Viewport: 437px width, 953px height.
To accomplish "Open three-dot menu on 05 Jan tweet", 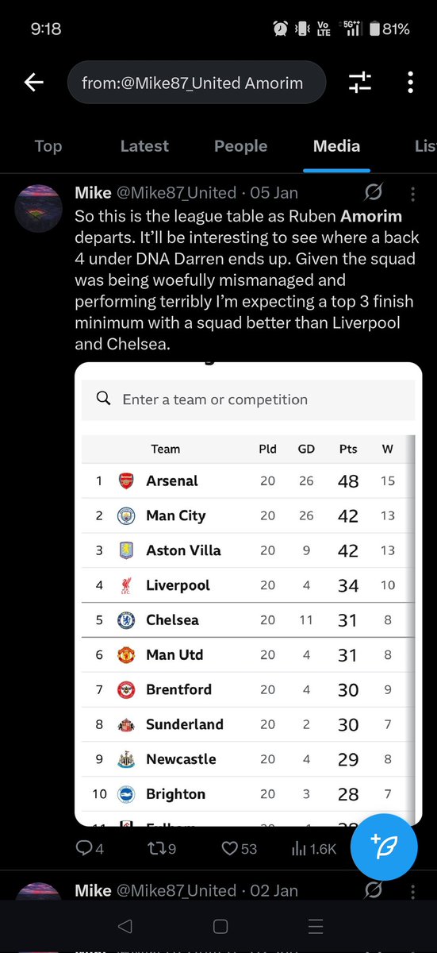I will [x=413, y=193].
